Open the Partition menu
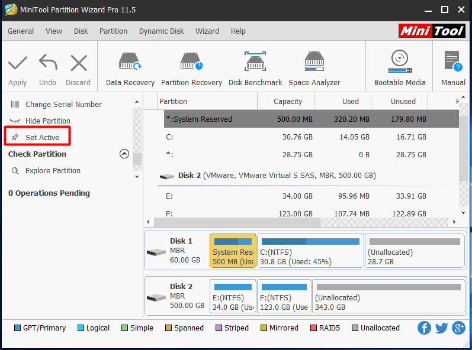 [x=113, y=31]
